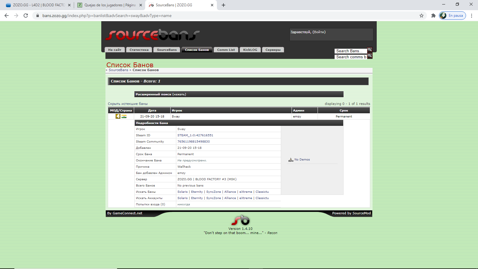478x269 pixels.
Task: Click the browser address bar
Action: click(227, 16)
